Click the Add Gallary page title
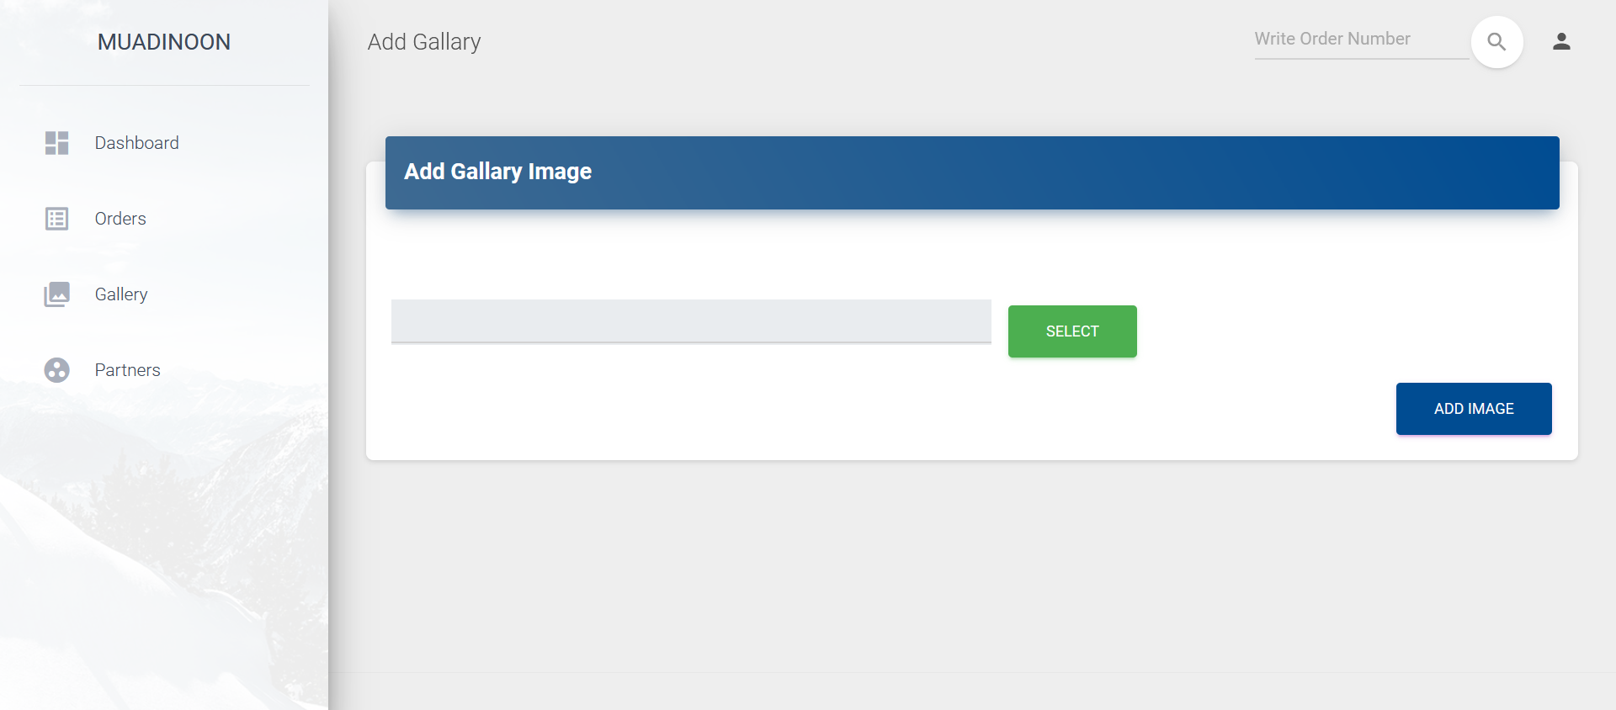The height and width of the screenshot is (710, 1616). pyautogui.click(x=424, y=42)
